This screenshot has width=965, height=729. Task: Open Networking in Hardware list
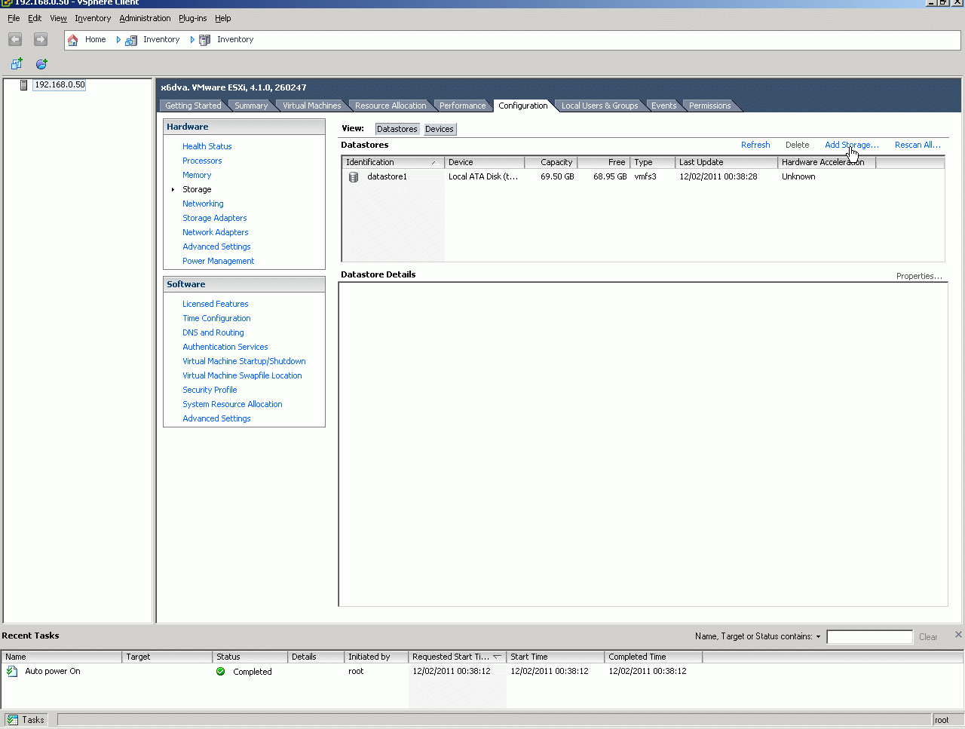(203, 204)
